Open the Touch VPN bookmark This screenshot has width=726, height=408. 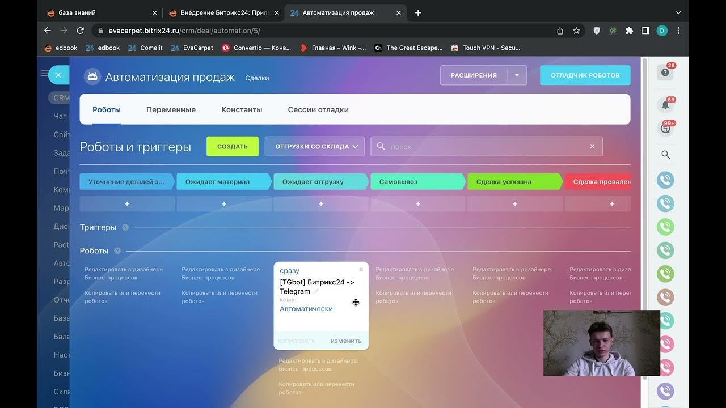pos(486,48)
